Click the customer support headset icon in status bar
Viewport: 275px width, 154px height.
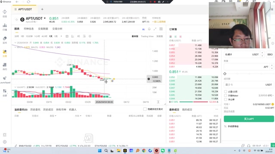[248, 145]
